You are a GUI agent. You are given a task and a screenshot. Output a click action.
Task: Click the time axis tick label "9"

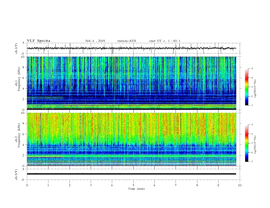point(218,185)
